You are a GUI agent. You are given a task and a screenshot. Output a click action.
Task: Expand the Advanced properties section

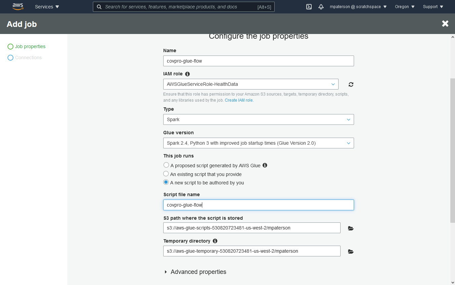click(x=195, y=272)
